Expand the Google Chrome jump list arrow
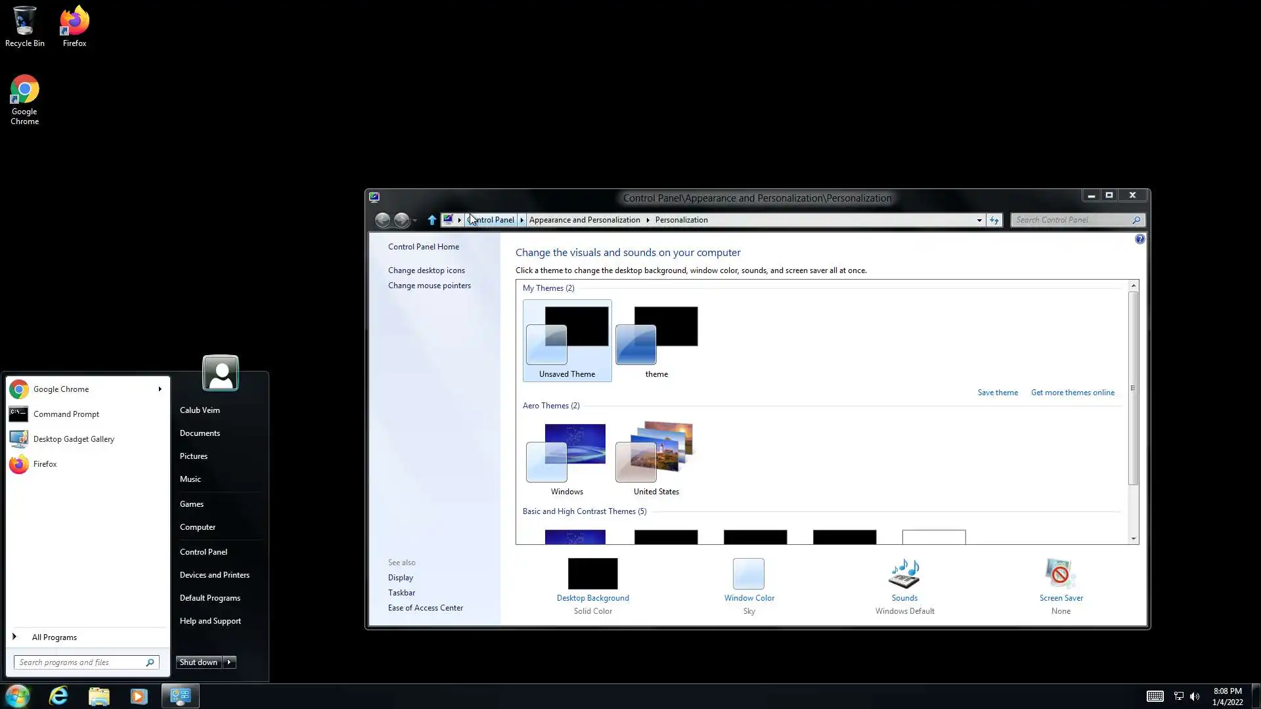This screenshot has height=709, width=1261. tap(160, 389)
